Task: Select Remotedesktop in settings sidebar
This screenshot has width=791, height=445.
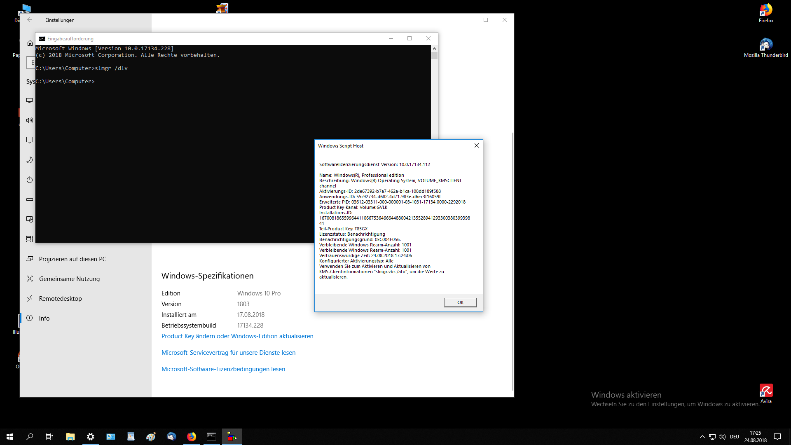Action: tap(60, 298)
